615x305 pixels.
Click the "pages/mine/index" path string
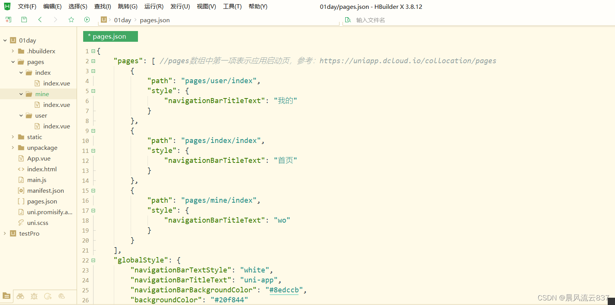pyautogui.click(x=219, y=200)
